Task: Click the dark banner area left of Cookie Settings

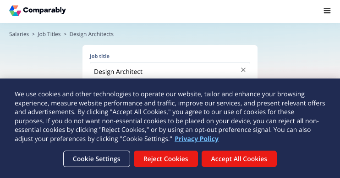Action: pyautogui.click(x=33, y=159)
